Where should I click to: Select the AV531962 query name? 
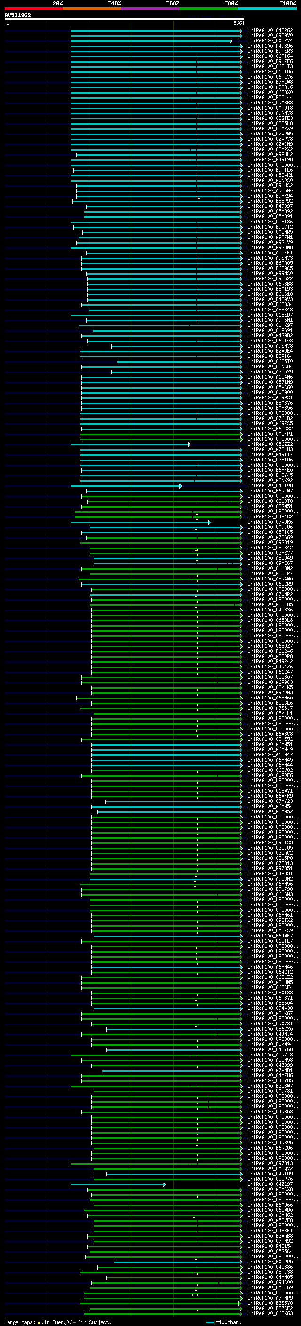[17, 16]
